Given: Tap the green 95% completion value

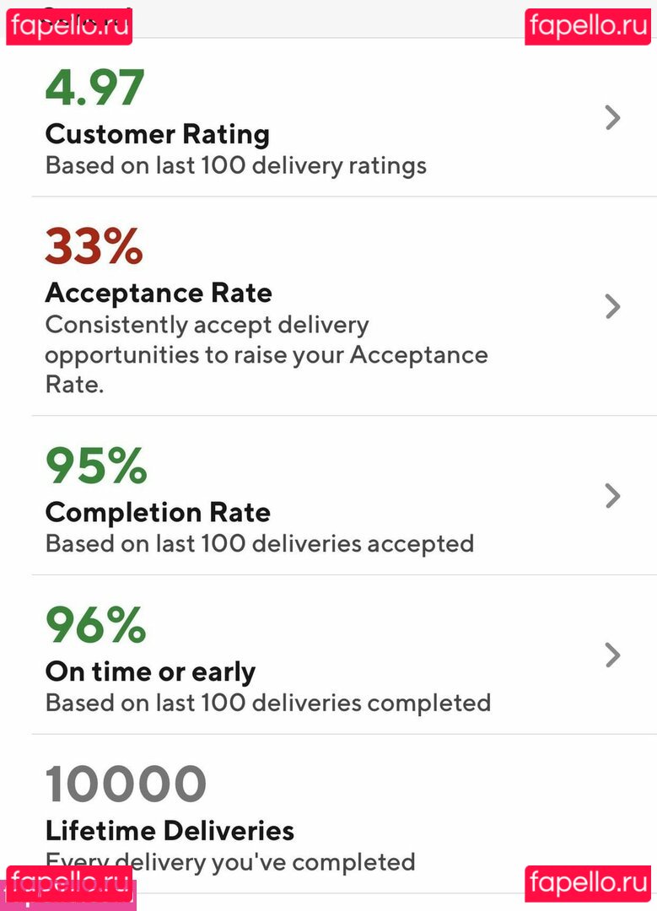Looking at the screenshot, I should (95, 466).
